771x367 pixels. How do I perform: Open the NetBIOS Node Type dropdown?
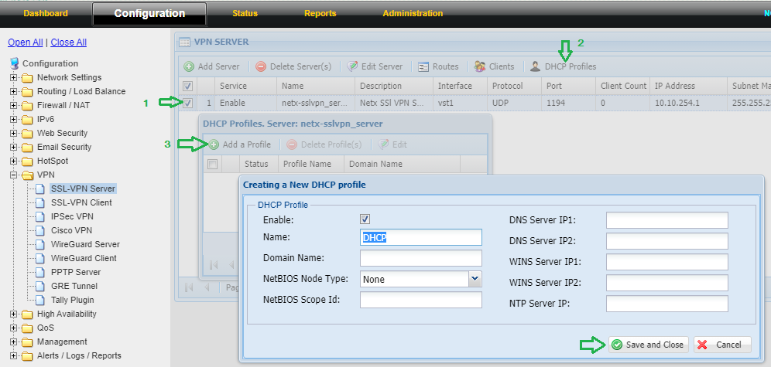(475, 279)
